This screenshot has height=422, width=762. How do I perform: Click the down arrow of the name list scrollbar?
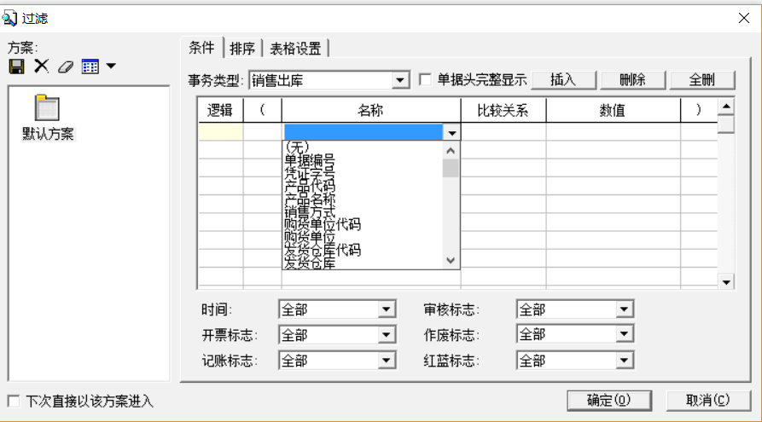tap(451, 261)
